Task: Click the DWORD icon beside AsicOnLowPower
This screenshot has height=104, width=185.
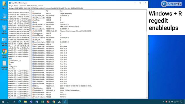Action: (x=33, y=38)
